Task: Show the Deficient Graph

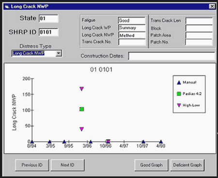Action: coord(187,165)
